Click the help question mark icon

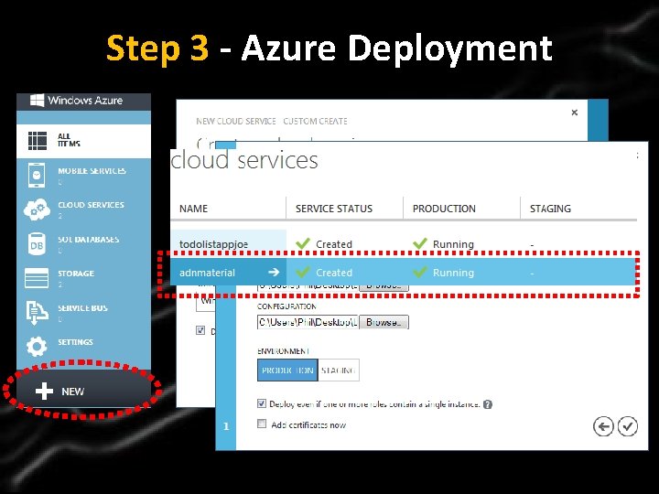(x=488, y=404)
